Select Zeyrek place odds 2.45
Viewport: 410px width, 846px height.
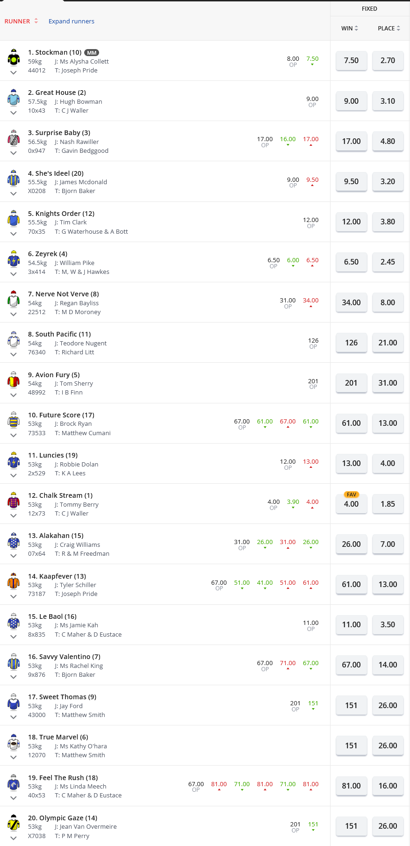pyautogui.click(x=388, y=262)
